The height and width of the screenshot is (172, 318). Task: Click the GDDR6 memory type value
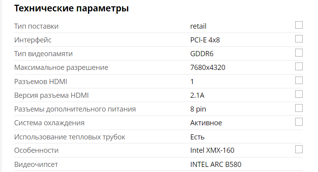[202, 54]
